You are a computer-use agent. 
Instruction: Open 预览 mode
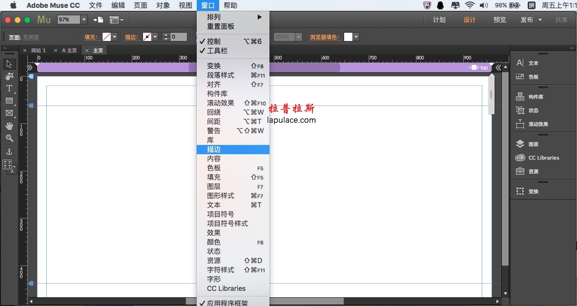(500, 20)
